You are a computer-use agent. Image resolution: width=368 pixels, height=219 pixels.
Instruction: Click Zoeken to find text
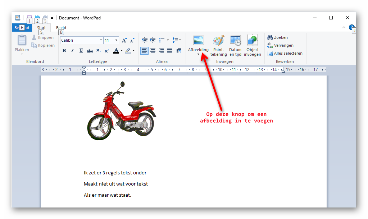coord(277,37)
